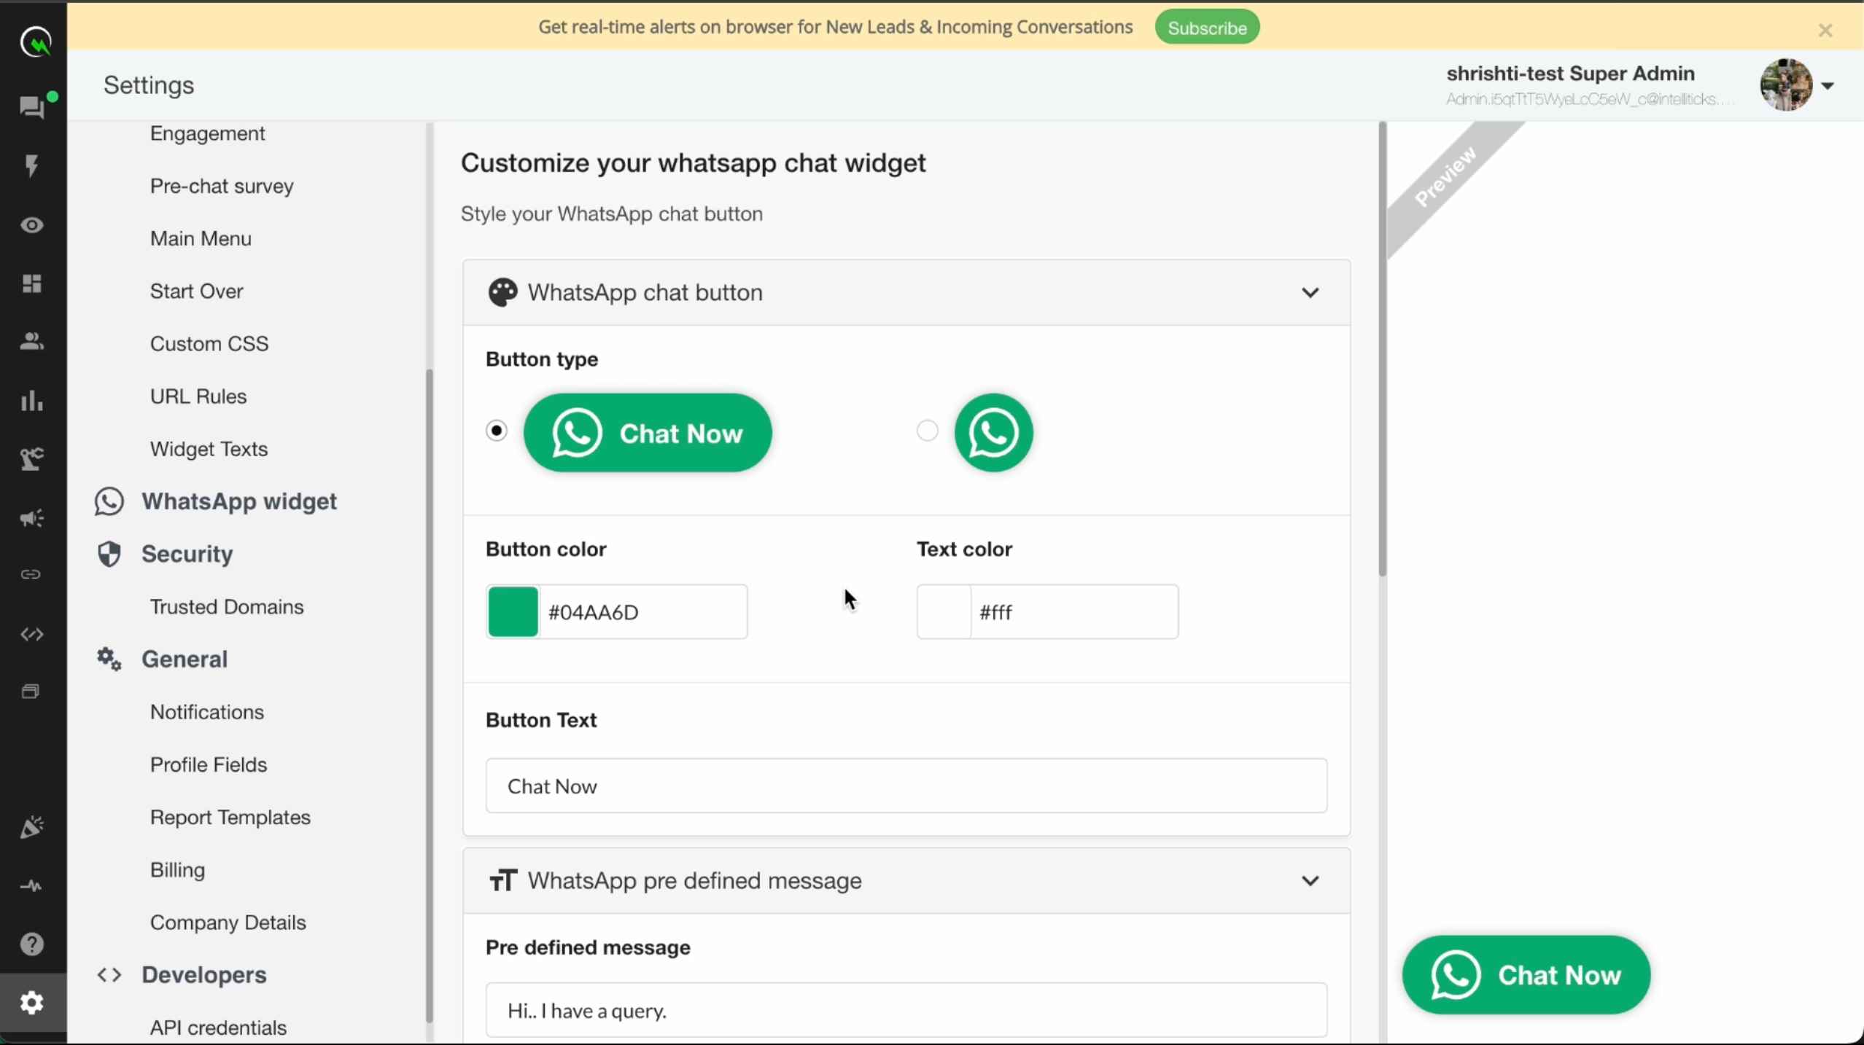Open Widget Texts settings menu item

coord(209,449)
